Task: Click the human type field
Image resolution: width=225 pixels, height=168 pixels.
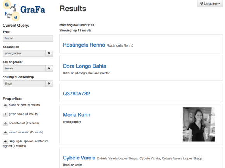Action: pyautogui.click(x=28, y=38)
